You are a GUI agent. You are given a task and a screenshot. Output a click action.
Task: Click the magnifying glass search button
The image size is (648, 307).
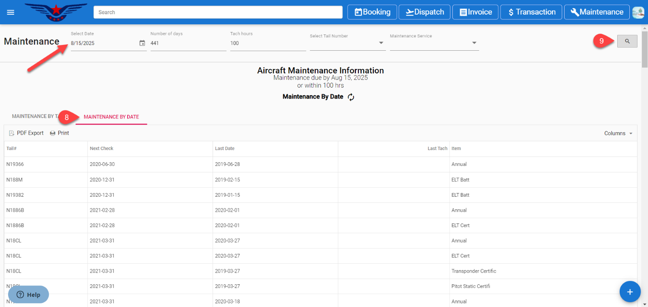tap(627, 41)
